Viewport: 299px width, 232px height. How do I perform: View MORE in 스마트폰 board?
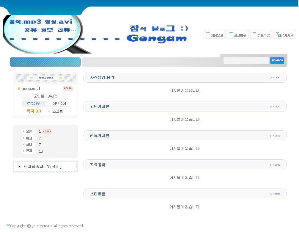click(x=275, y=194)
